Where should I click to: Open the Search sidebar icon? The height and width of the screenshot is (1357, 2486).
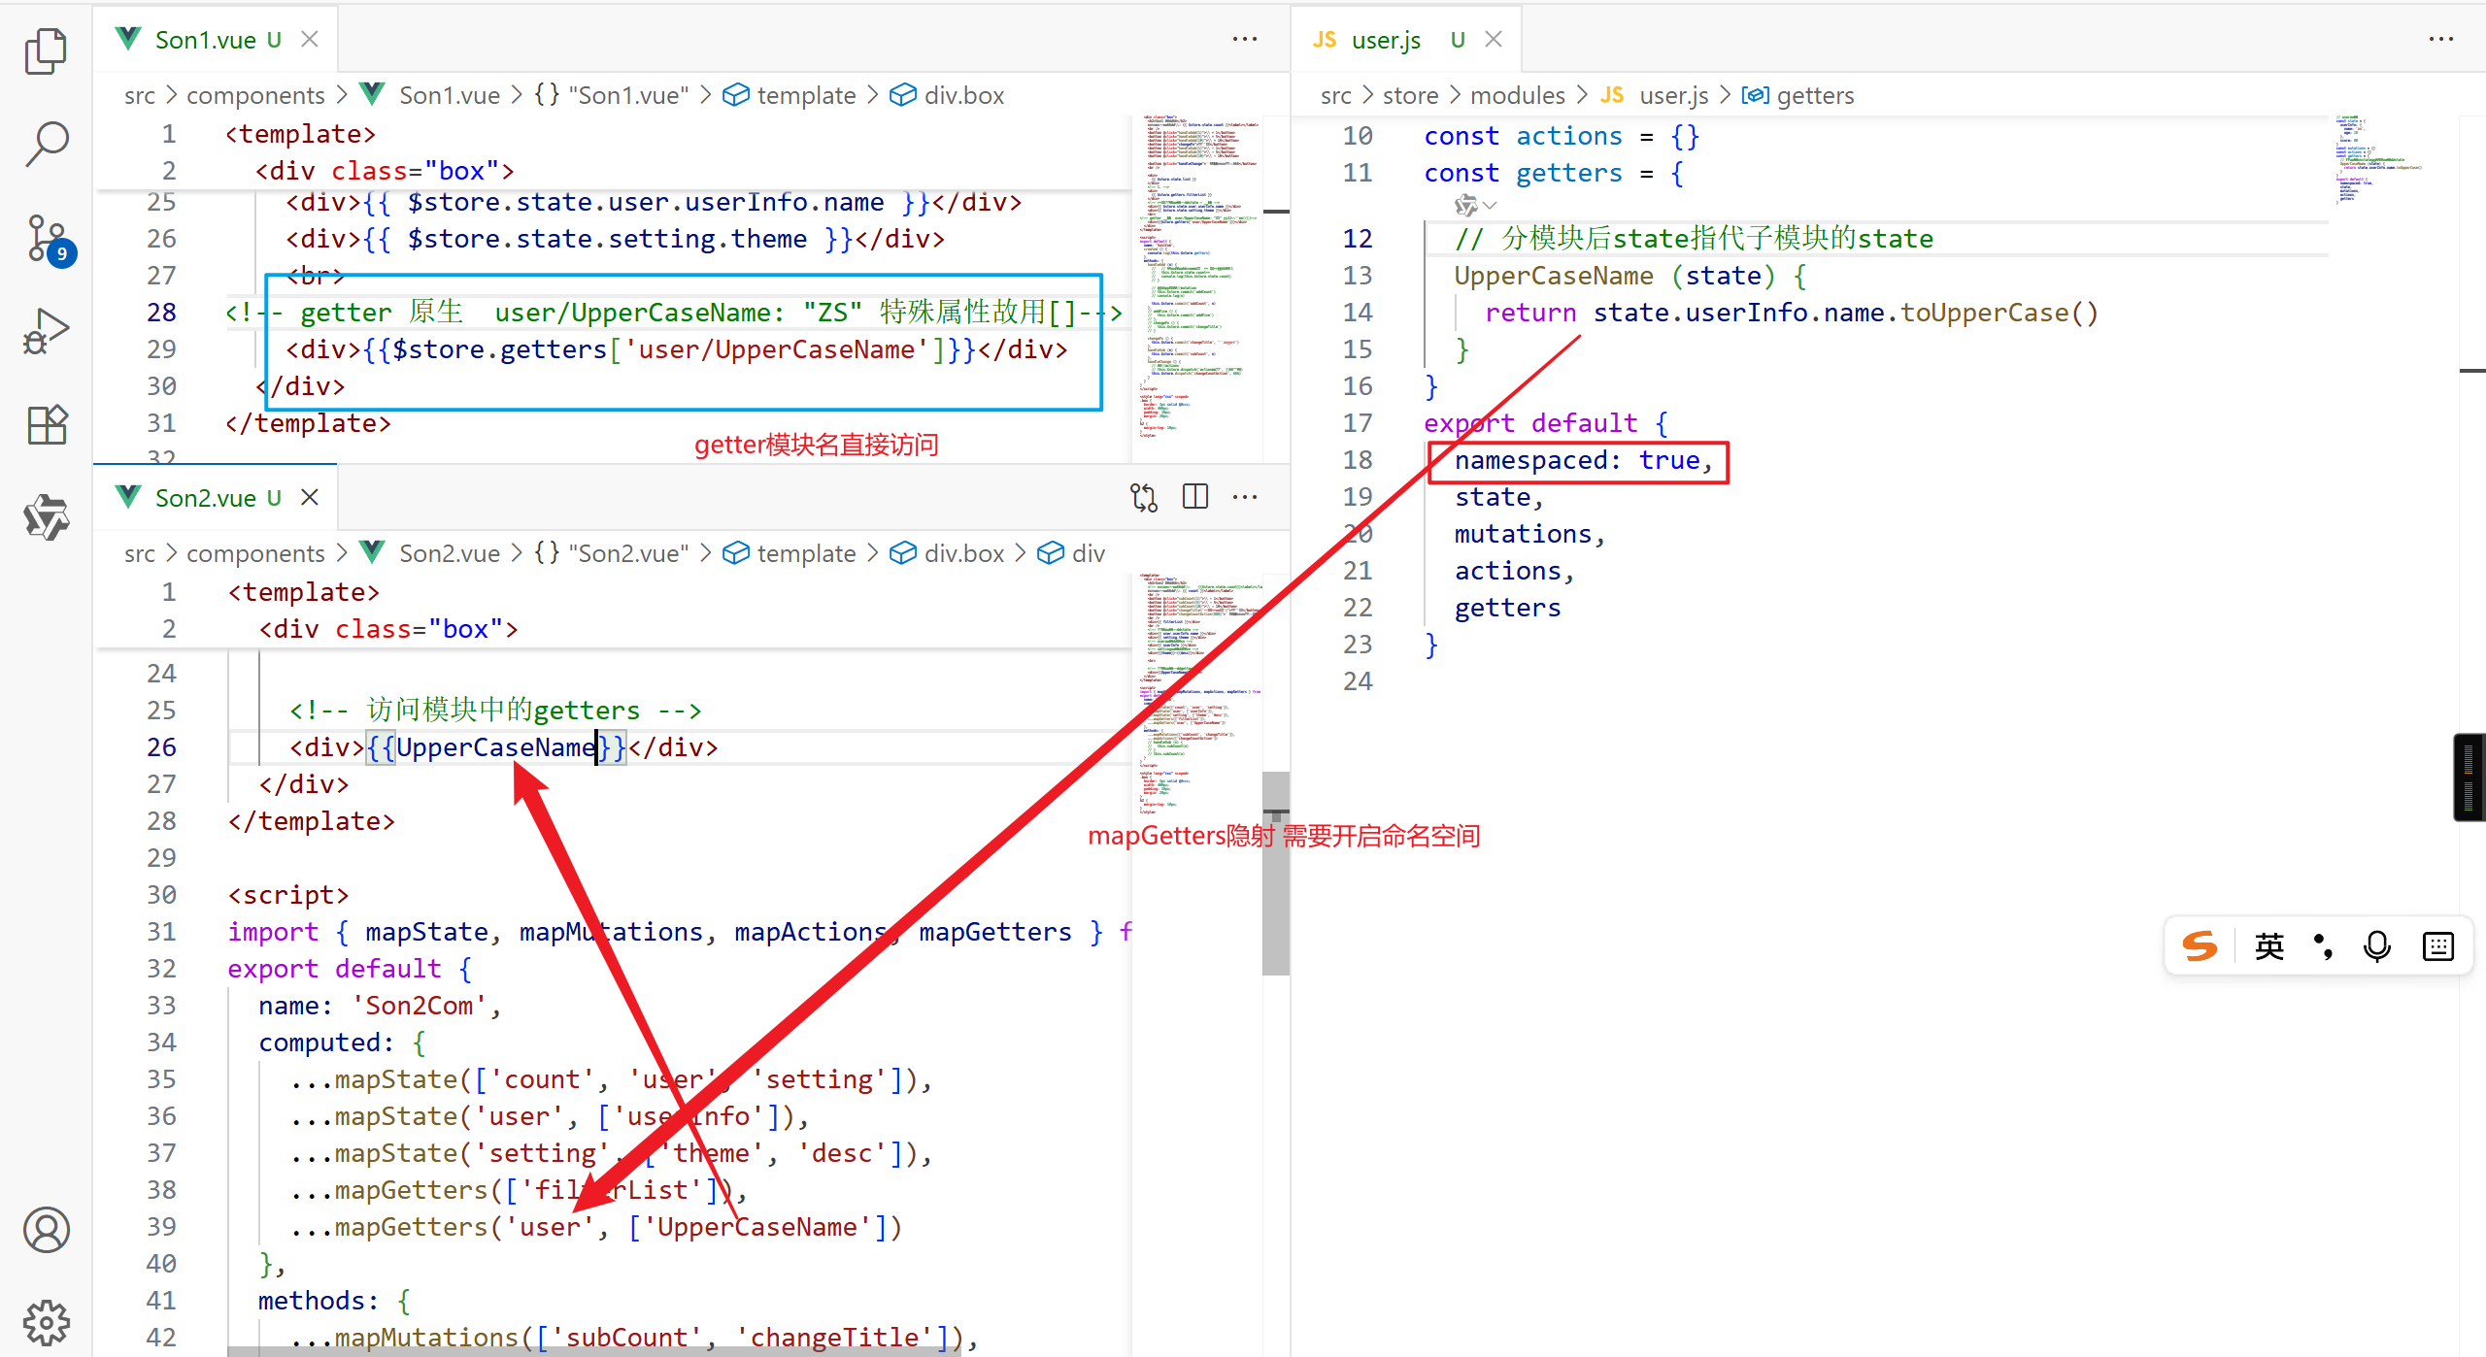click(x=46, y=144)
